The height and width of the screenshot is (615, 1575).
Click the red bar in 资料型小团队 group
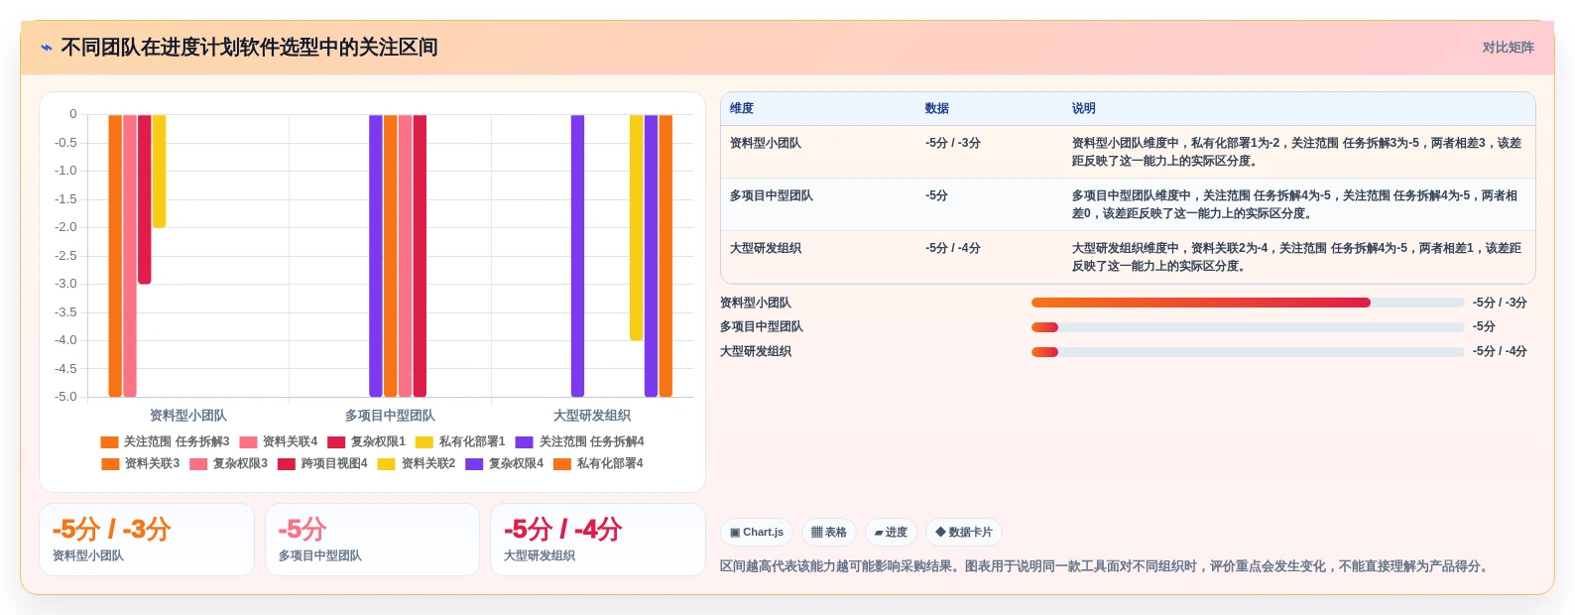coord(145,199)
